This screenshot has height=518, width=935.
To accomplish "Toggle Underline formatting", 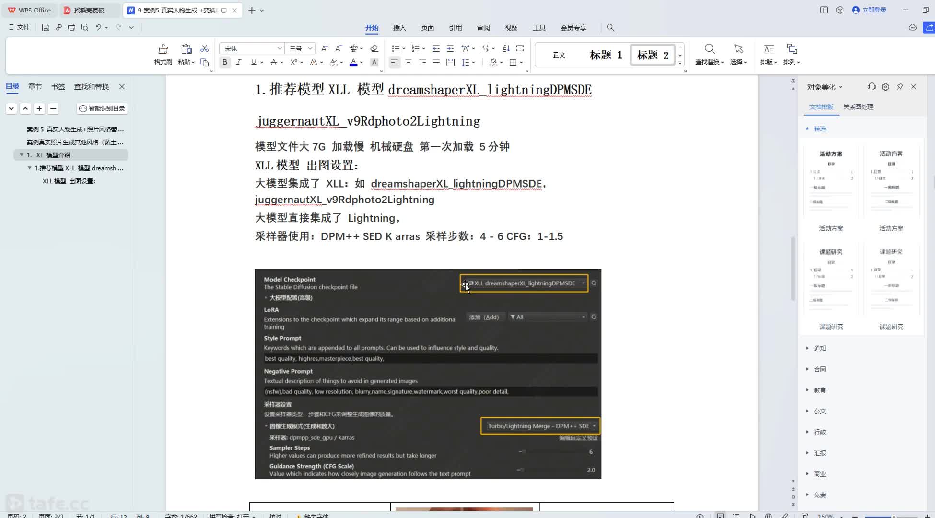I will point(254,62).
